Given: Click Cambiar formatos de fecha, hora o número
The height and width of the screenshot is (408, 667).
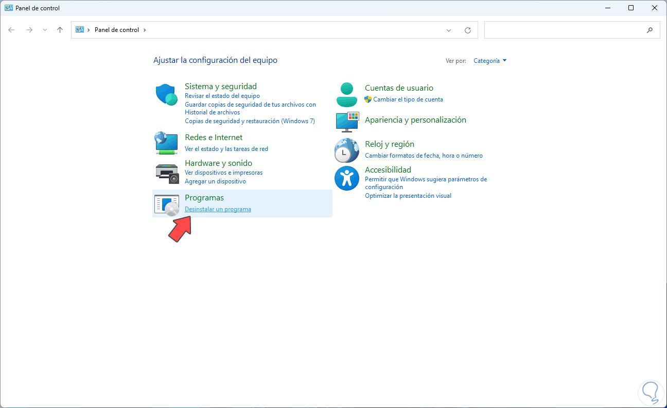Looking at the screenshot, I should click(x=424, y=156).
